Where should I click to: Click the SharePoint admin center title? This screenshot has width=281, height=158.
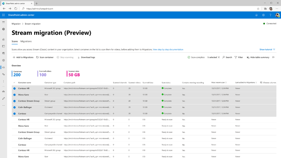tap(21, 15)
